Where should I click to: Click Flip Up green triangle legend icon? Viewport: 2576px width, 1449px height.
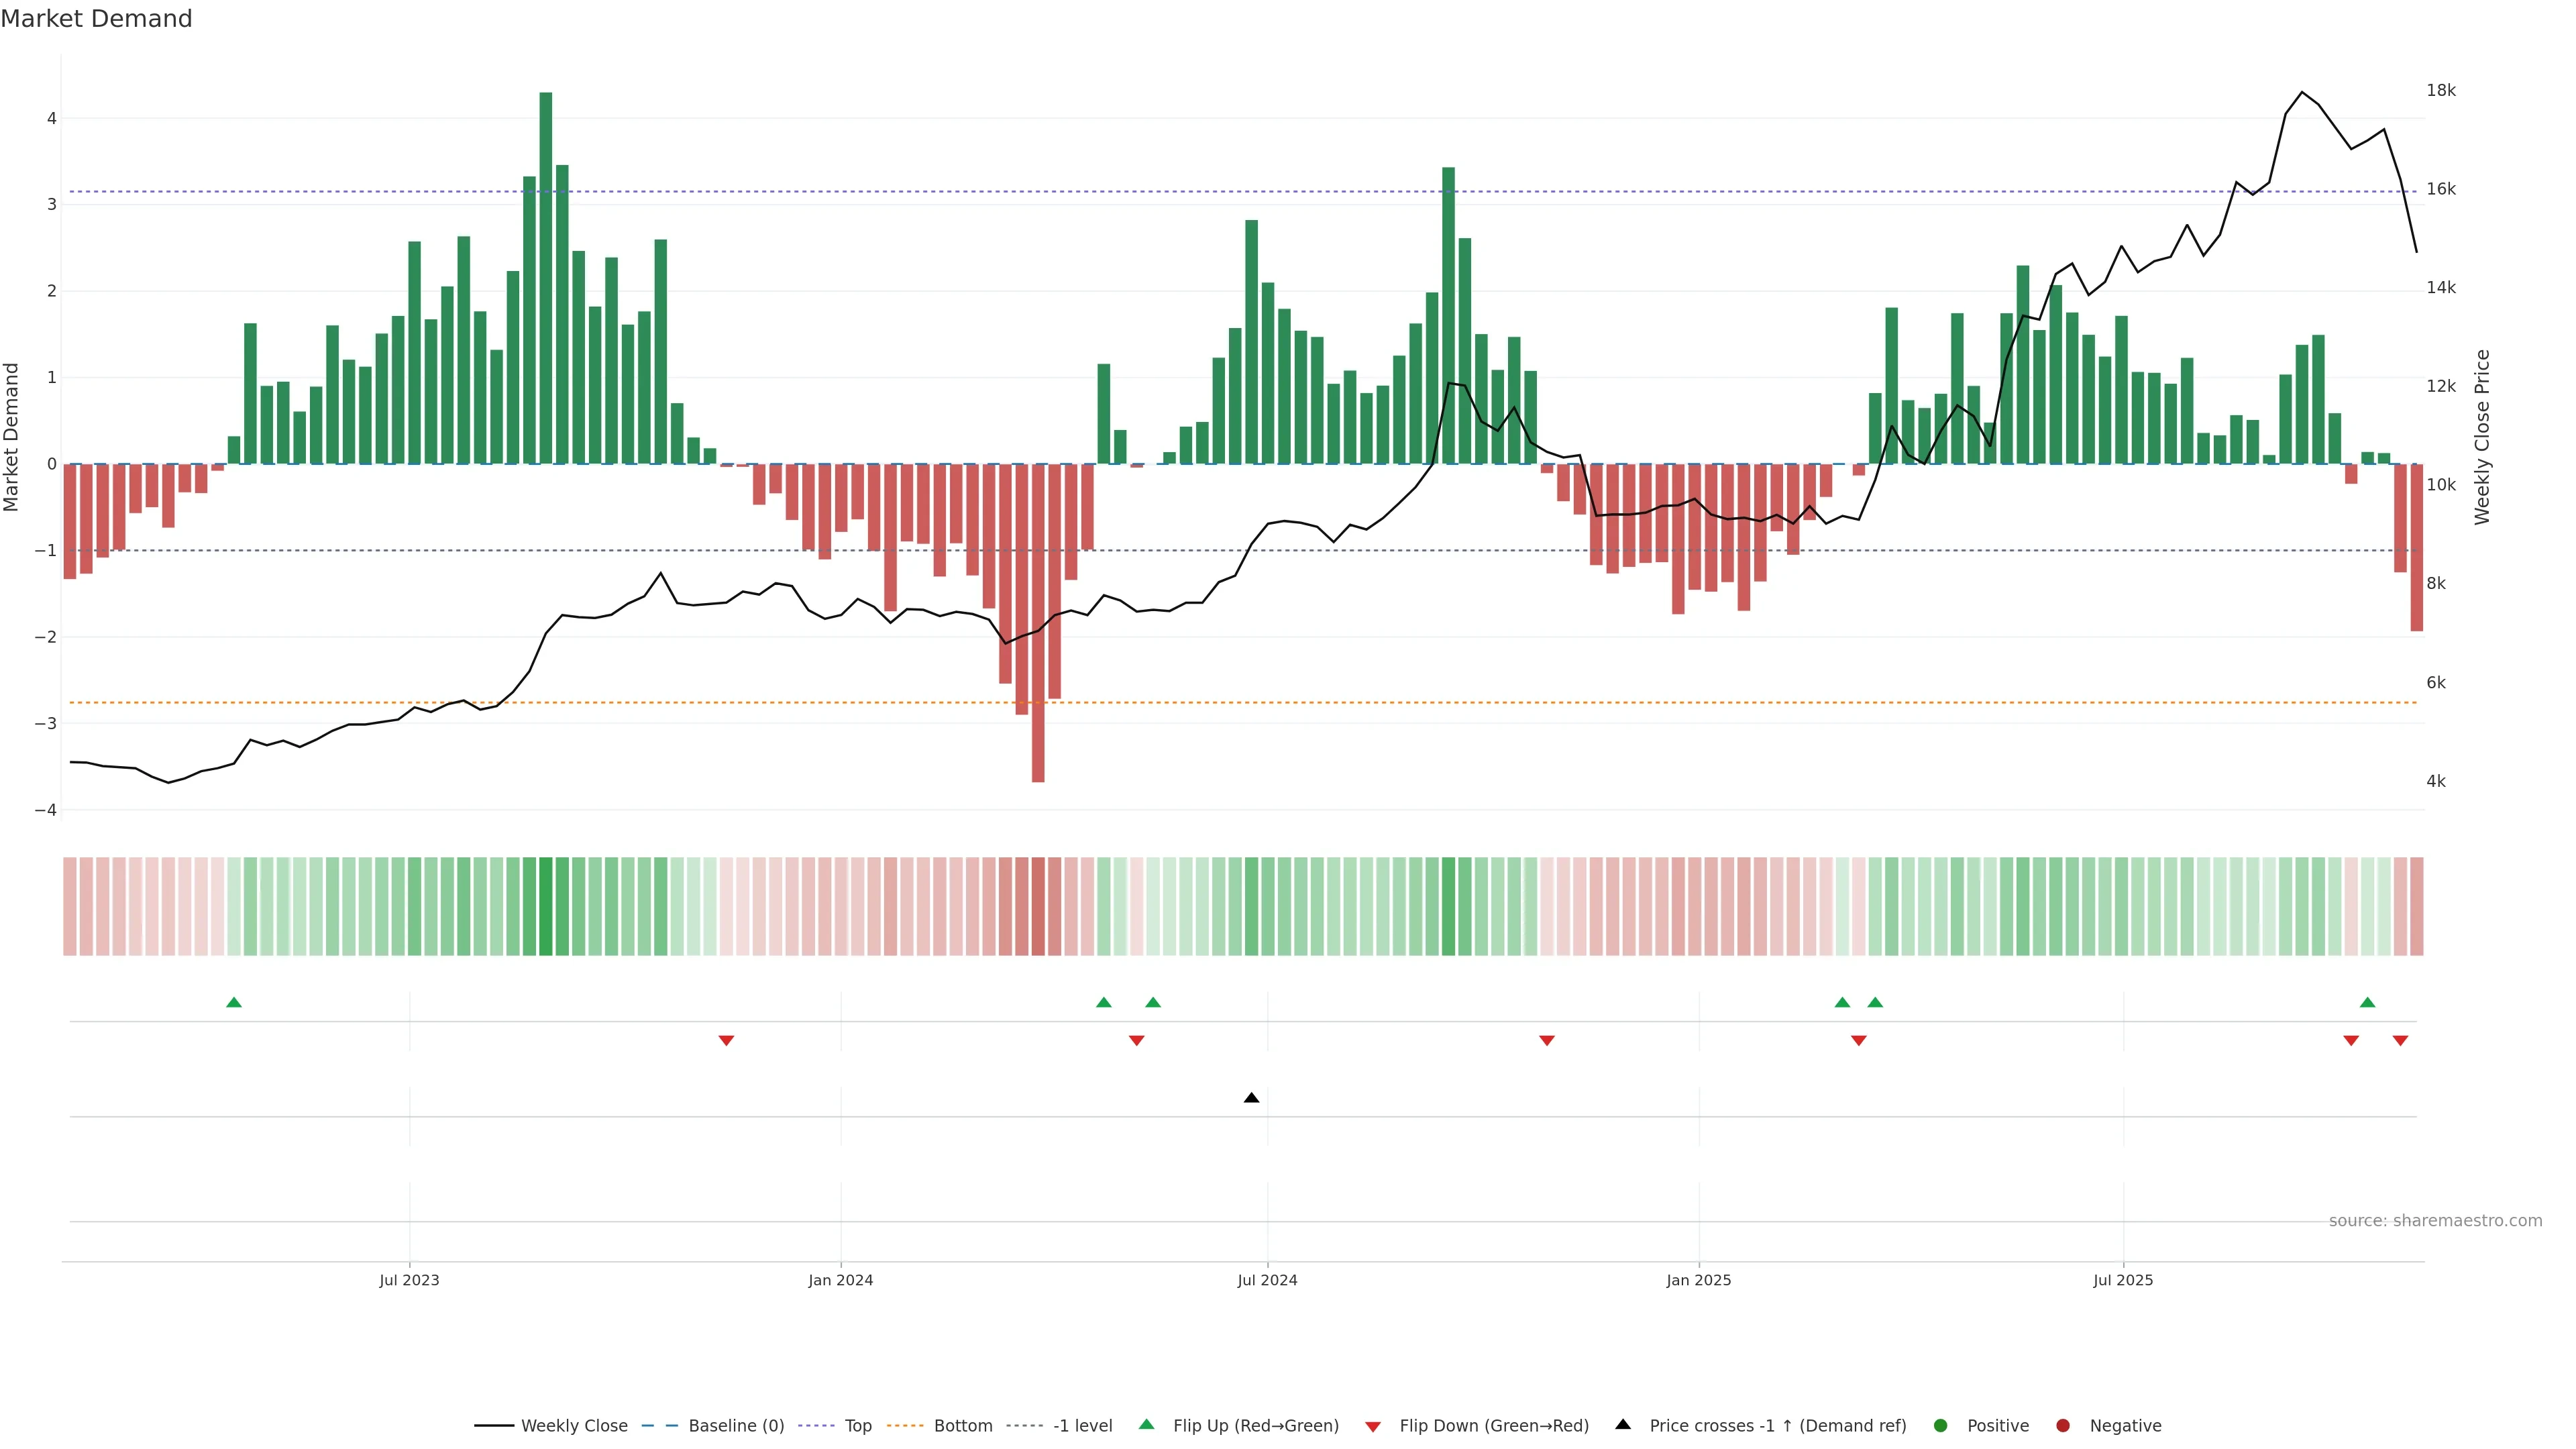1147,1424
